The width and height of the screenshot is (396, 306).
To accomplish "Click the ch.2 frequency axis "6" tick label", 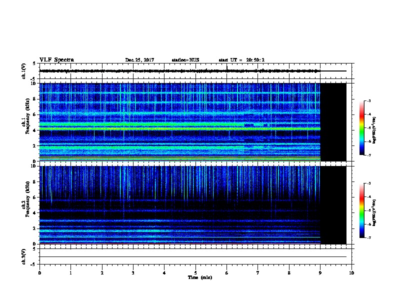I will (35, 197).
